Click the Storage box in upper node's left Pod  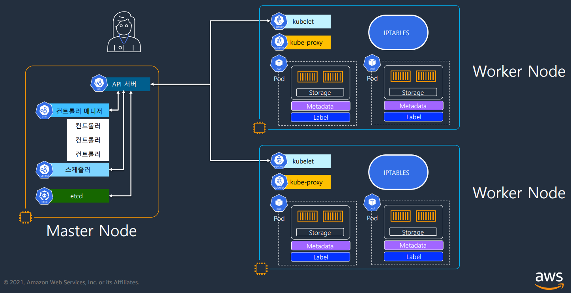(320, 92)
